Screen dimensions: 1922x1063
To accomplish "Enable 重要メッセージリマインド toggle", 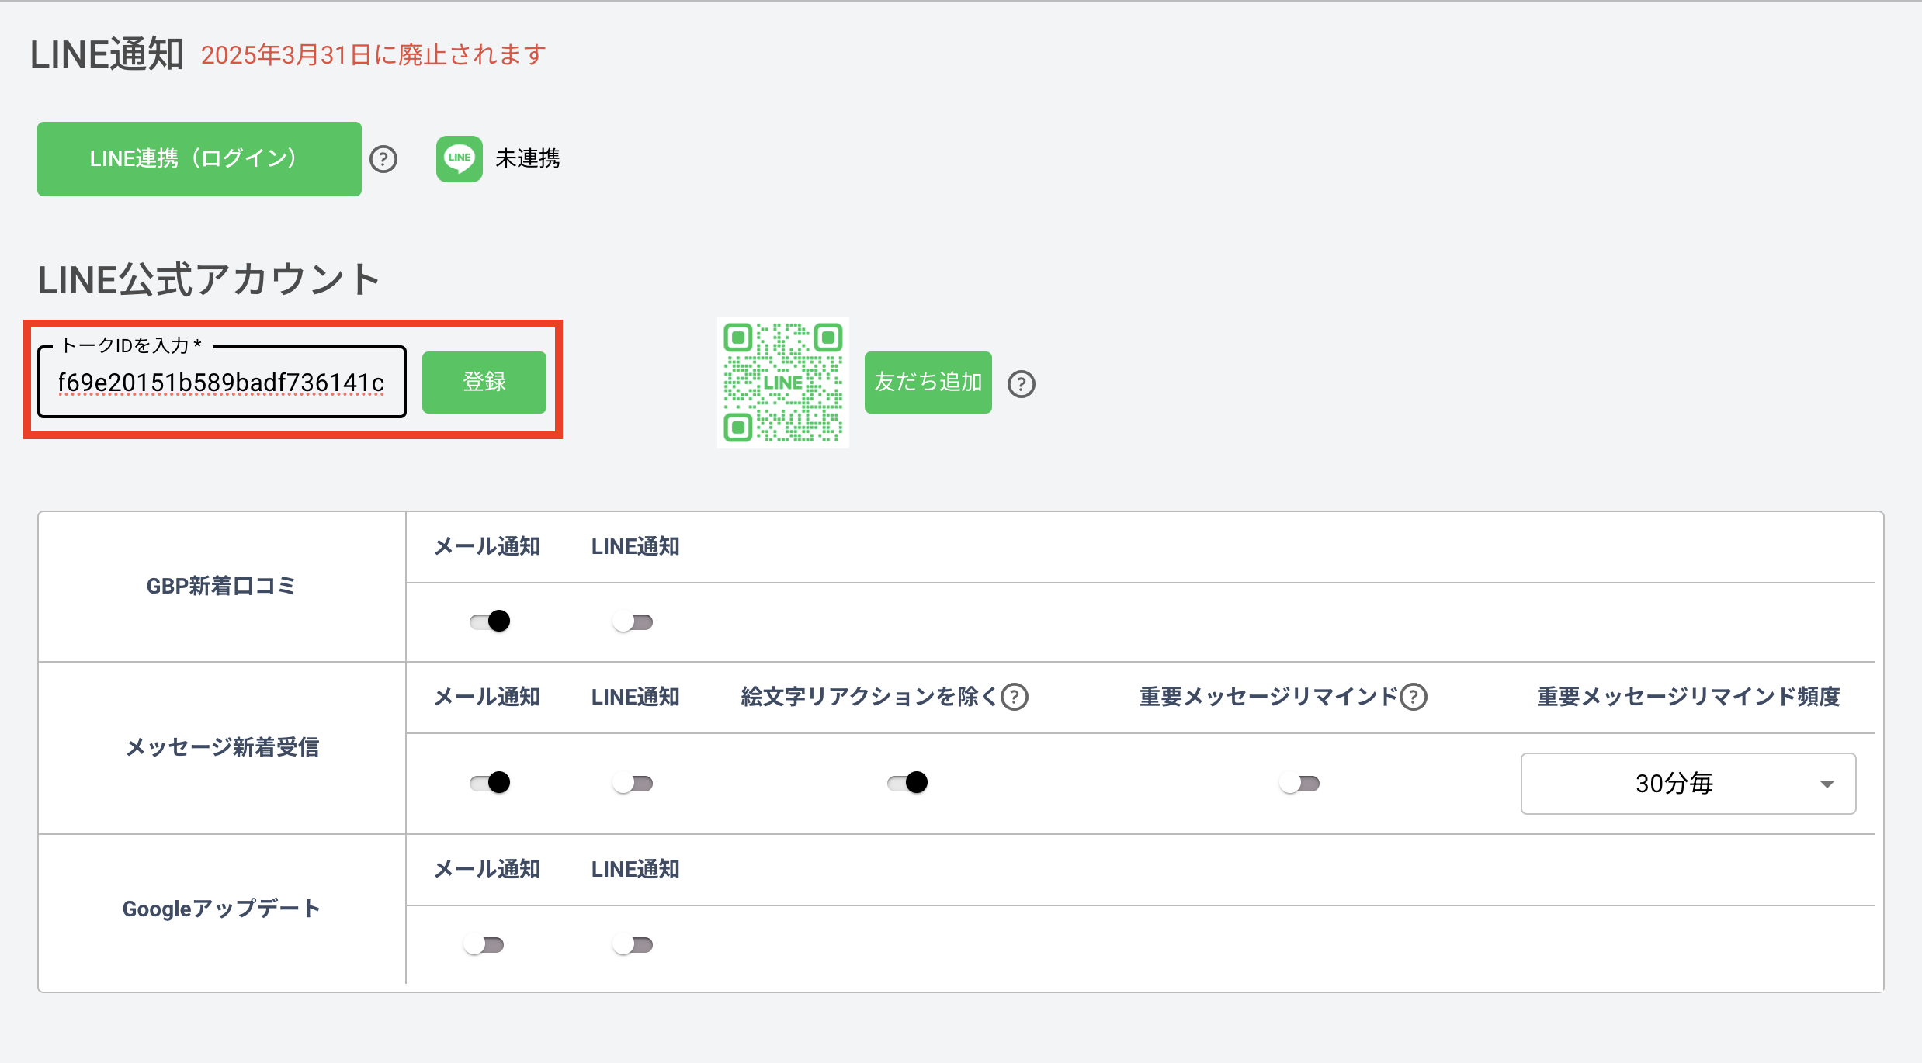I will [1299, 784].
